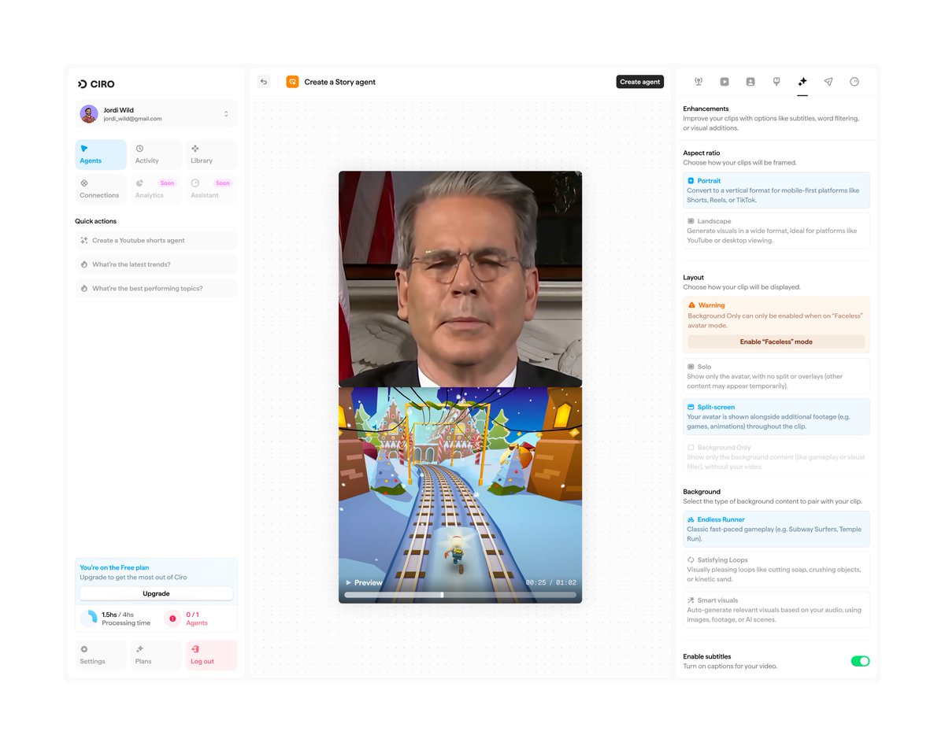Open the paper plane publish tab

[x=828, y=82]
